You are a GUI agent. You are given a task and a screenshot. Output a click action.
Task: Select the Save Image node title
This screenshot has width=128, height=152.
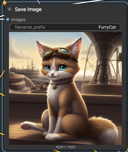pyautogui.click(x=28, y=9)
